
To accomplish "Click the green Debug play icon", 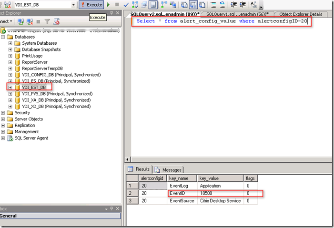I will tap(109, 4).
